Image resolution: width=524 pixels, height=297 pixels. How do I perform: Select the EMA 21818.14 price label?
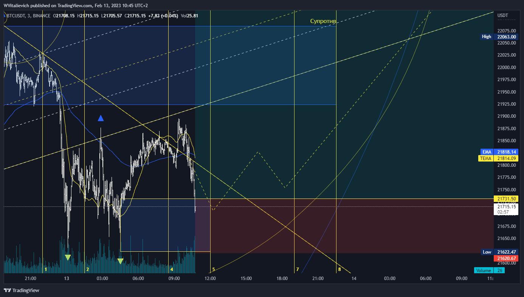point(499,152)
